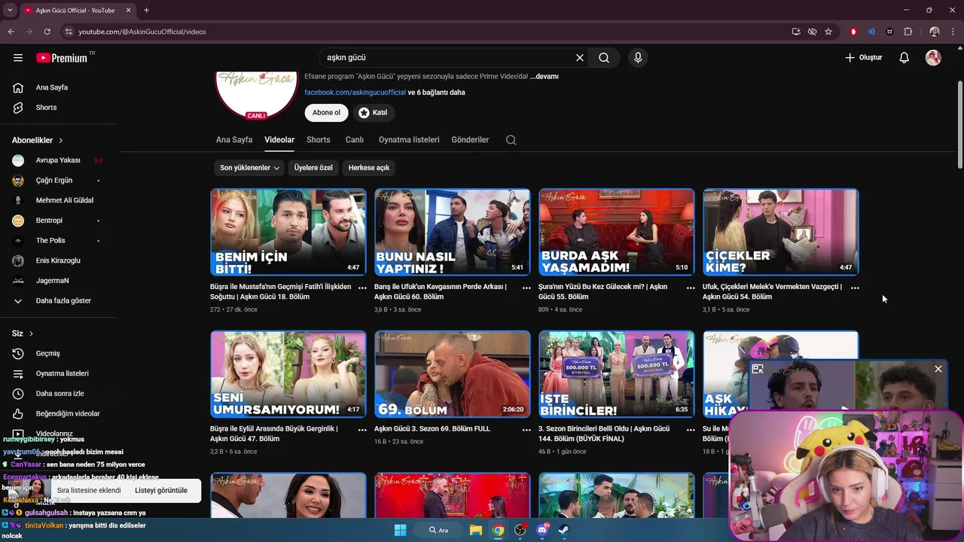Screen dimensions: 964x542
Task: Switch to the Canlı tab
Action: (x=355, y=140)
